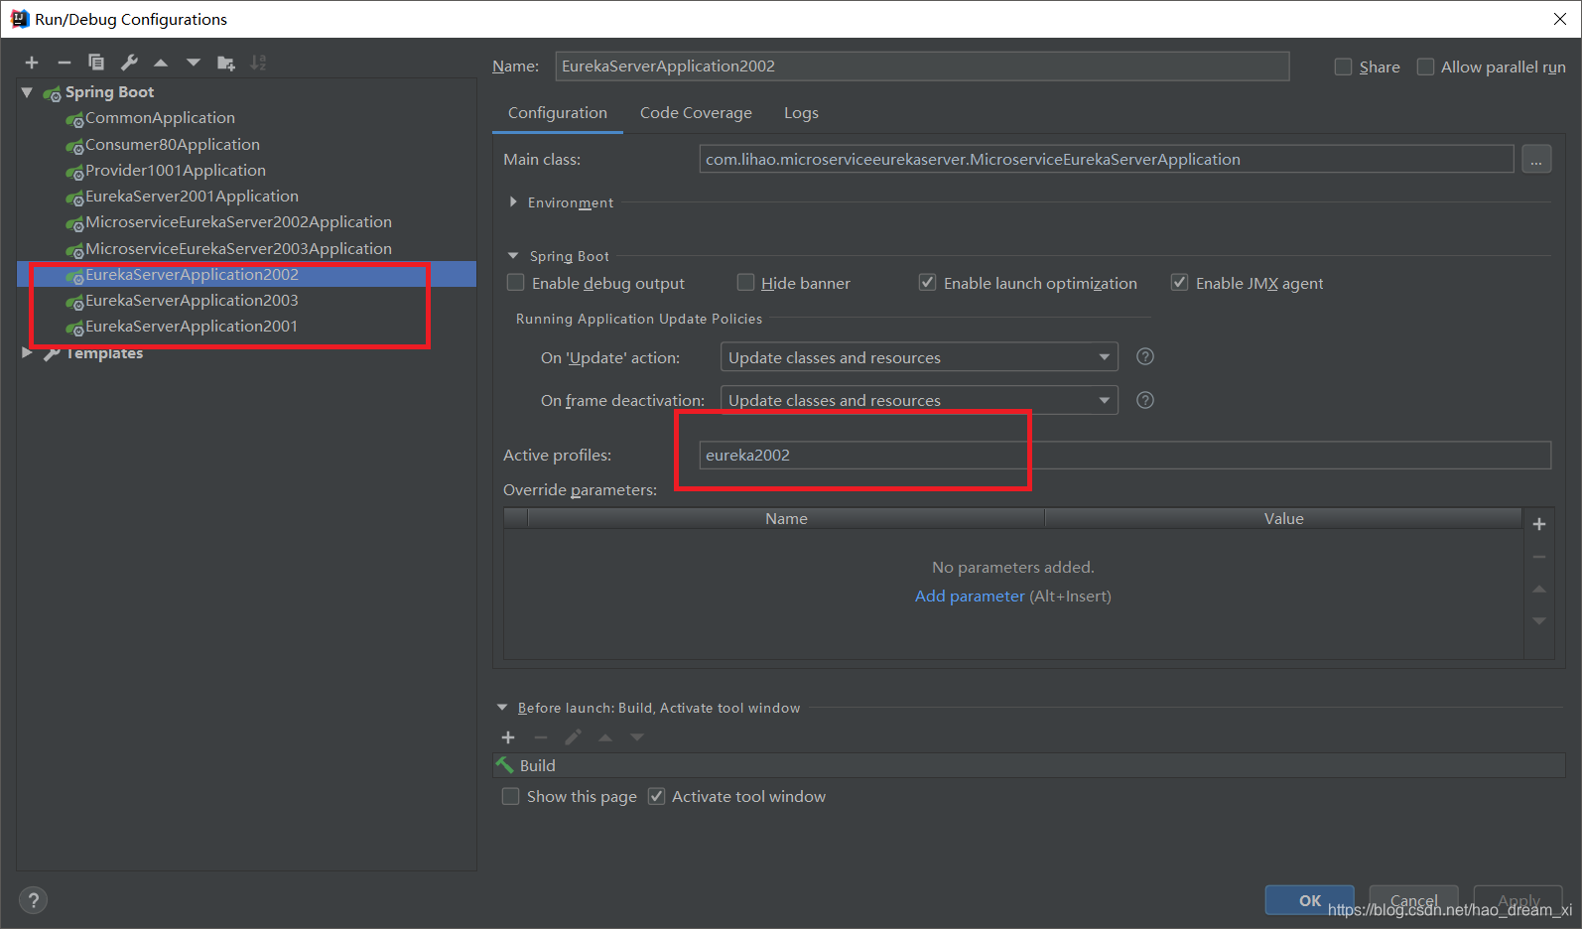
Task: Check the Hide banner option
Action: [x=745, y=283]
